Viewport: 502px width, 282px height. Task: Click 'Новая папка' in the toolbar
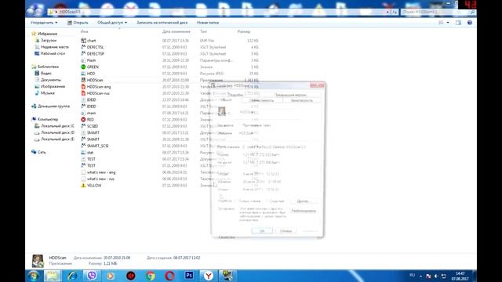coord(208,23)
